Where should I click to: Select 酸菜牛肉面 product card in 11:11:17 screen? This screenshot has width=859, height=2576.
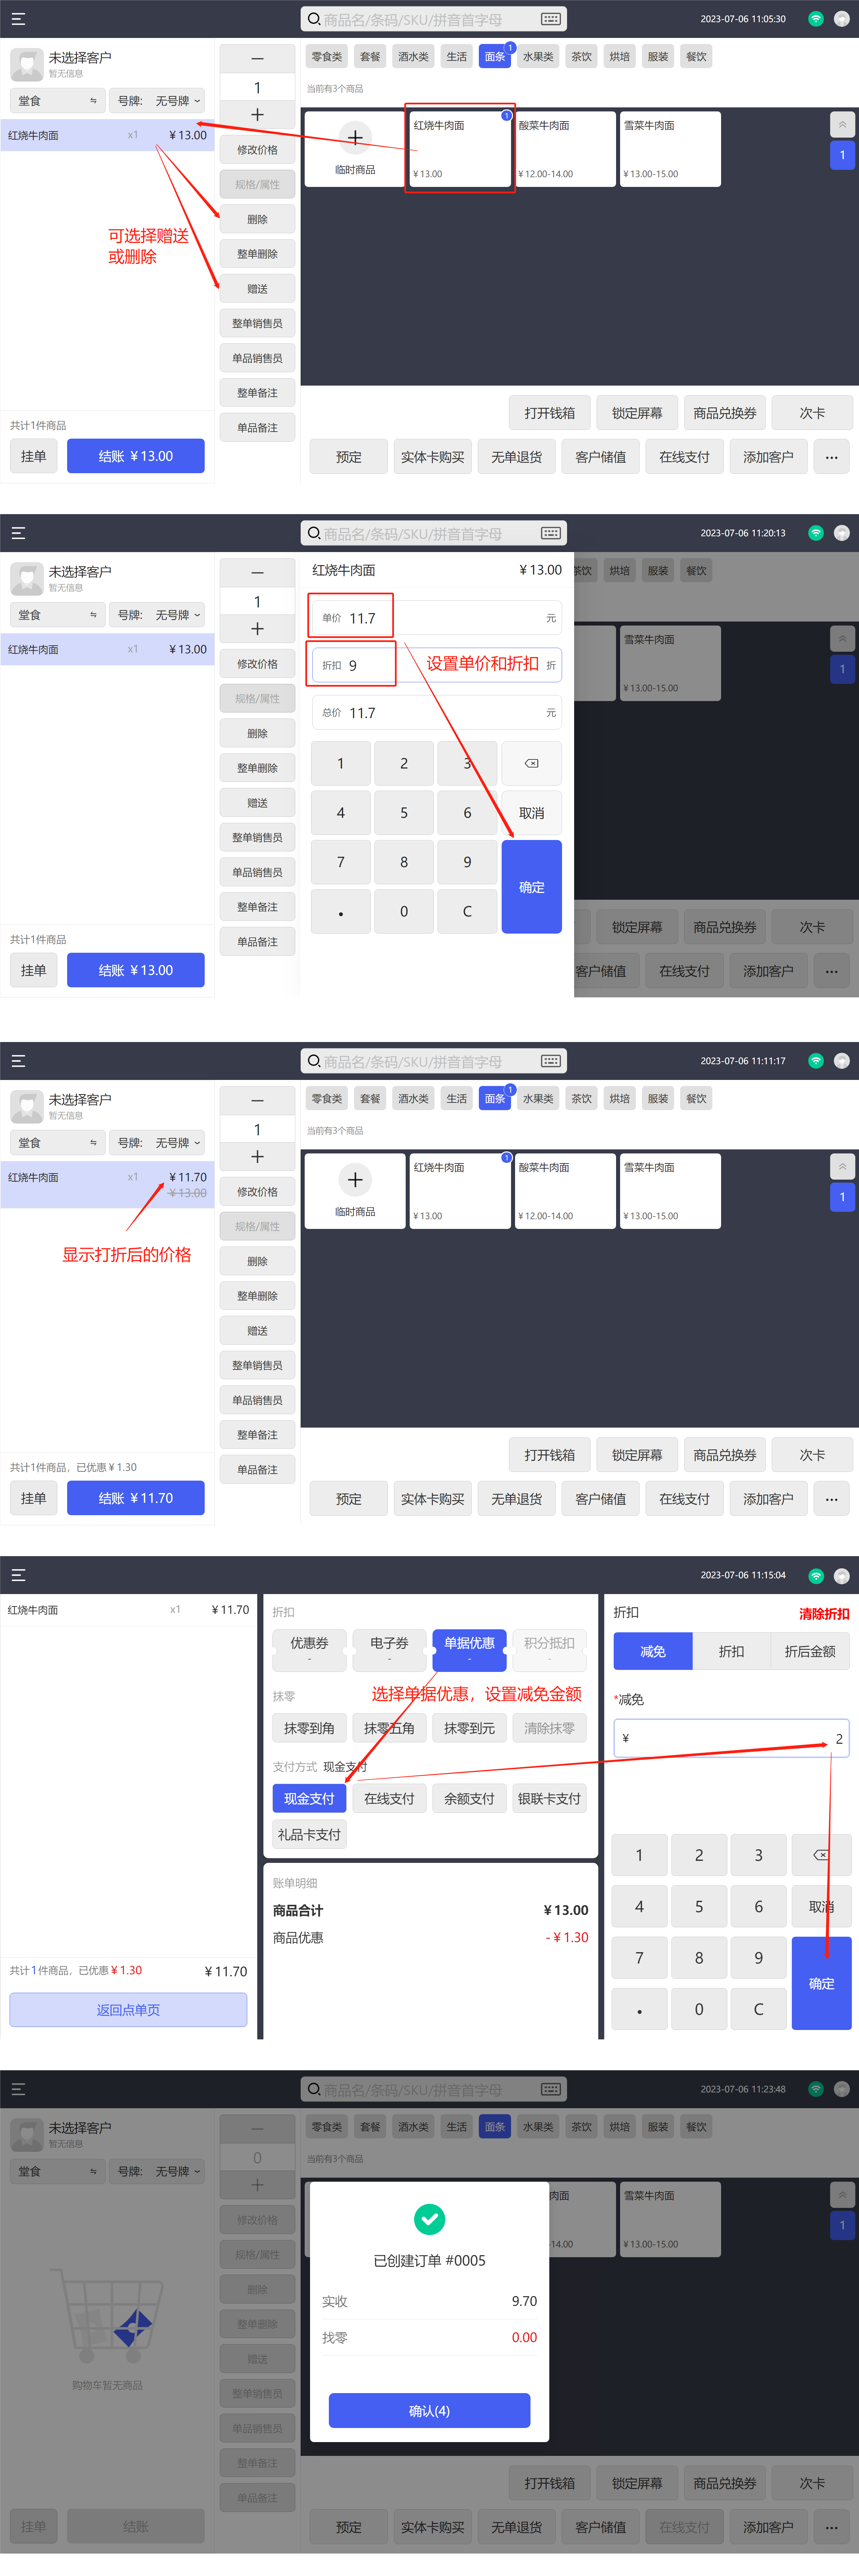[565, 1191]
